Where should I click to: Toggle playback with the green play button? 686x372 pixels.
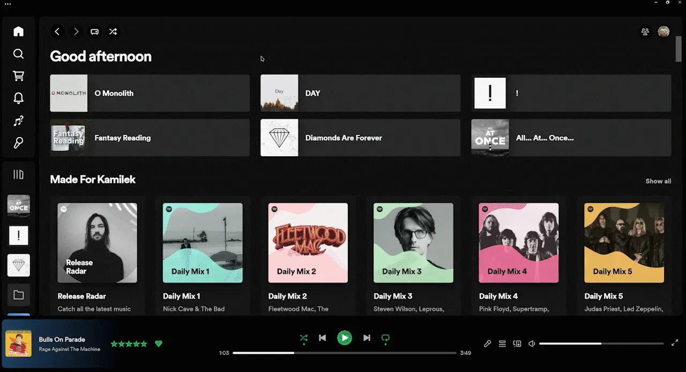point(345,338)
